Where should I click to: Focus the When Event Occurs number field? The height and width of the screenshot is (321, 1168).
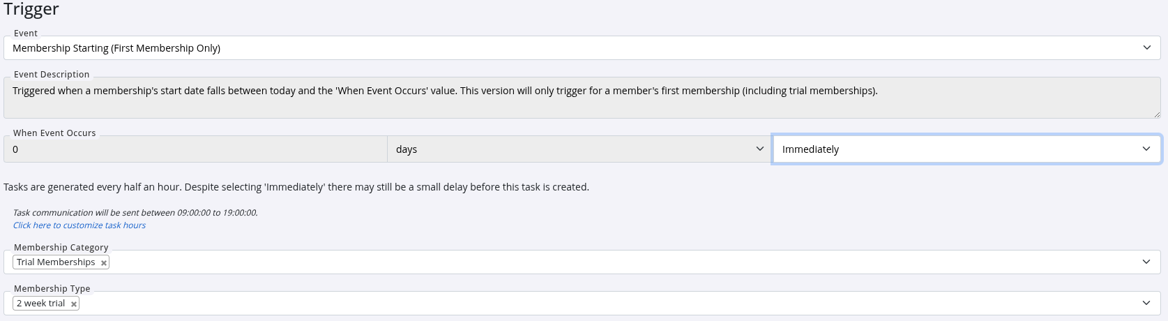click(x=195, y=149)
